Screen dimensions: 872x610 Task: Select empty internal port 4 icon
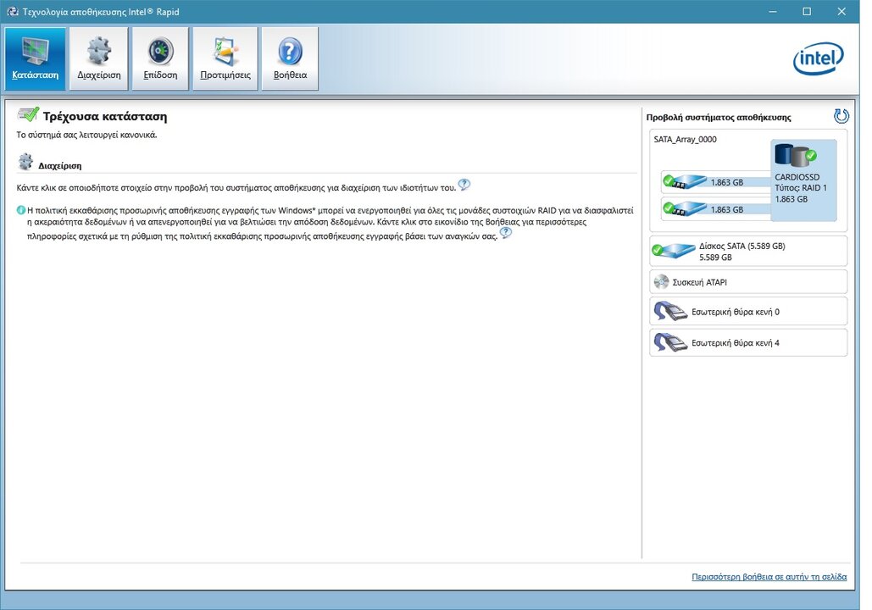click(671, 343)
